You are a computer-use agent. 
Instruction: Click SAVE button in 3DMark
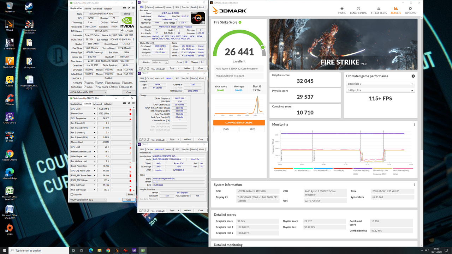(252, 129)
